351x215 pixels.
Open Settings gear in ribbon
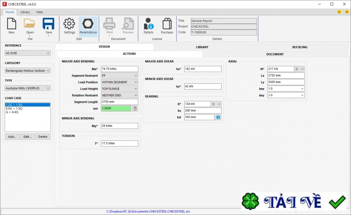click(x=69, y=24)
